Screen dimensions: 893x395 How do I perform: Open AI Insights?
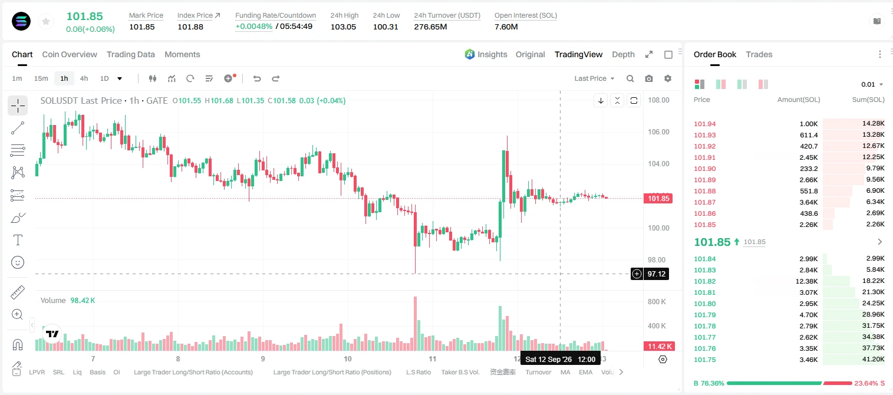point(486,54)
